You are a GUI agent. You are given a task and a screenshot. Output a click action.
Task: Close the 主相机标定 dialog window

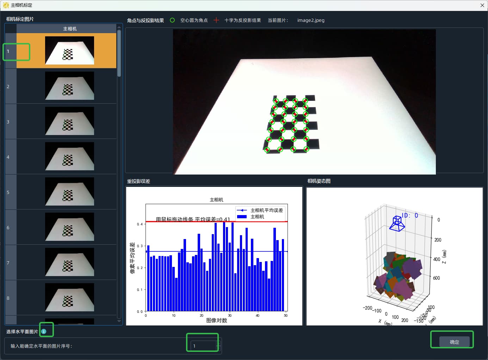point(482,5)
